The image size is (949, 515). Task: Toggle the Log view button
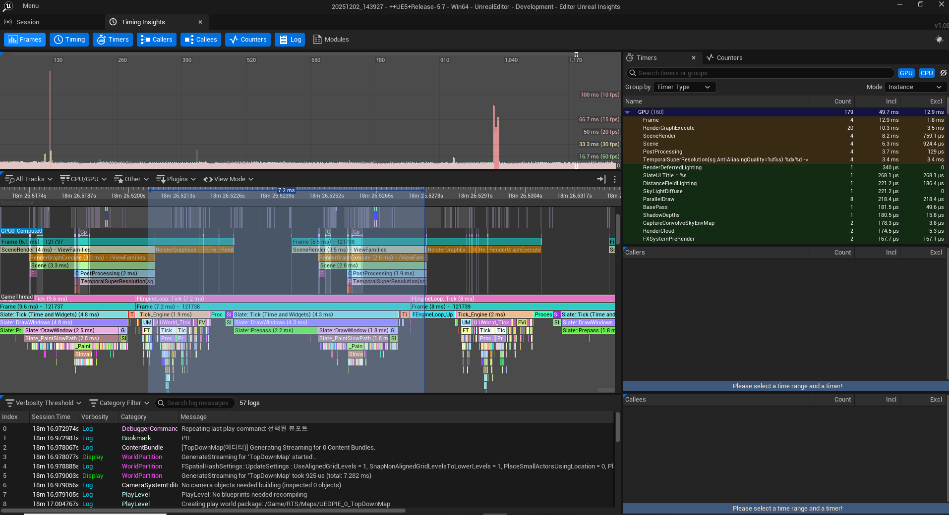click(290, 40)
